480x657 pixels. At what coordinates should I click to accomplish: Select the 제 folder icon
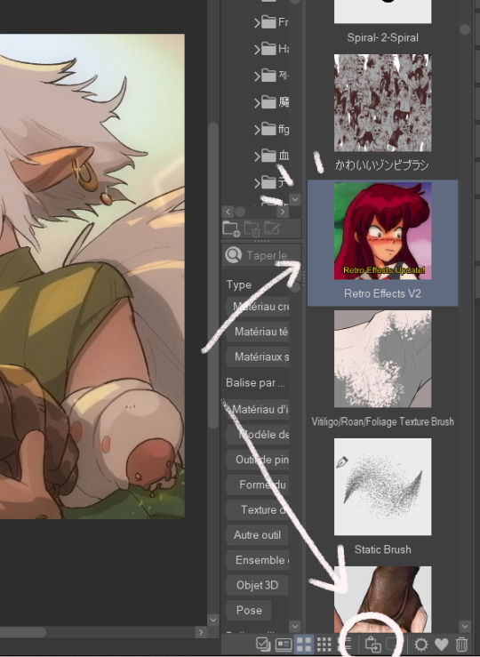pyautogui.click(x=268, y=76)
